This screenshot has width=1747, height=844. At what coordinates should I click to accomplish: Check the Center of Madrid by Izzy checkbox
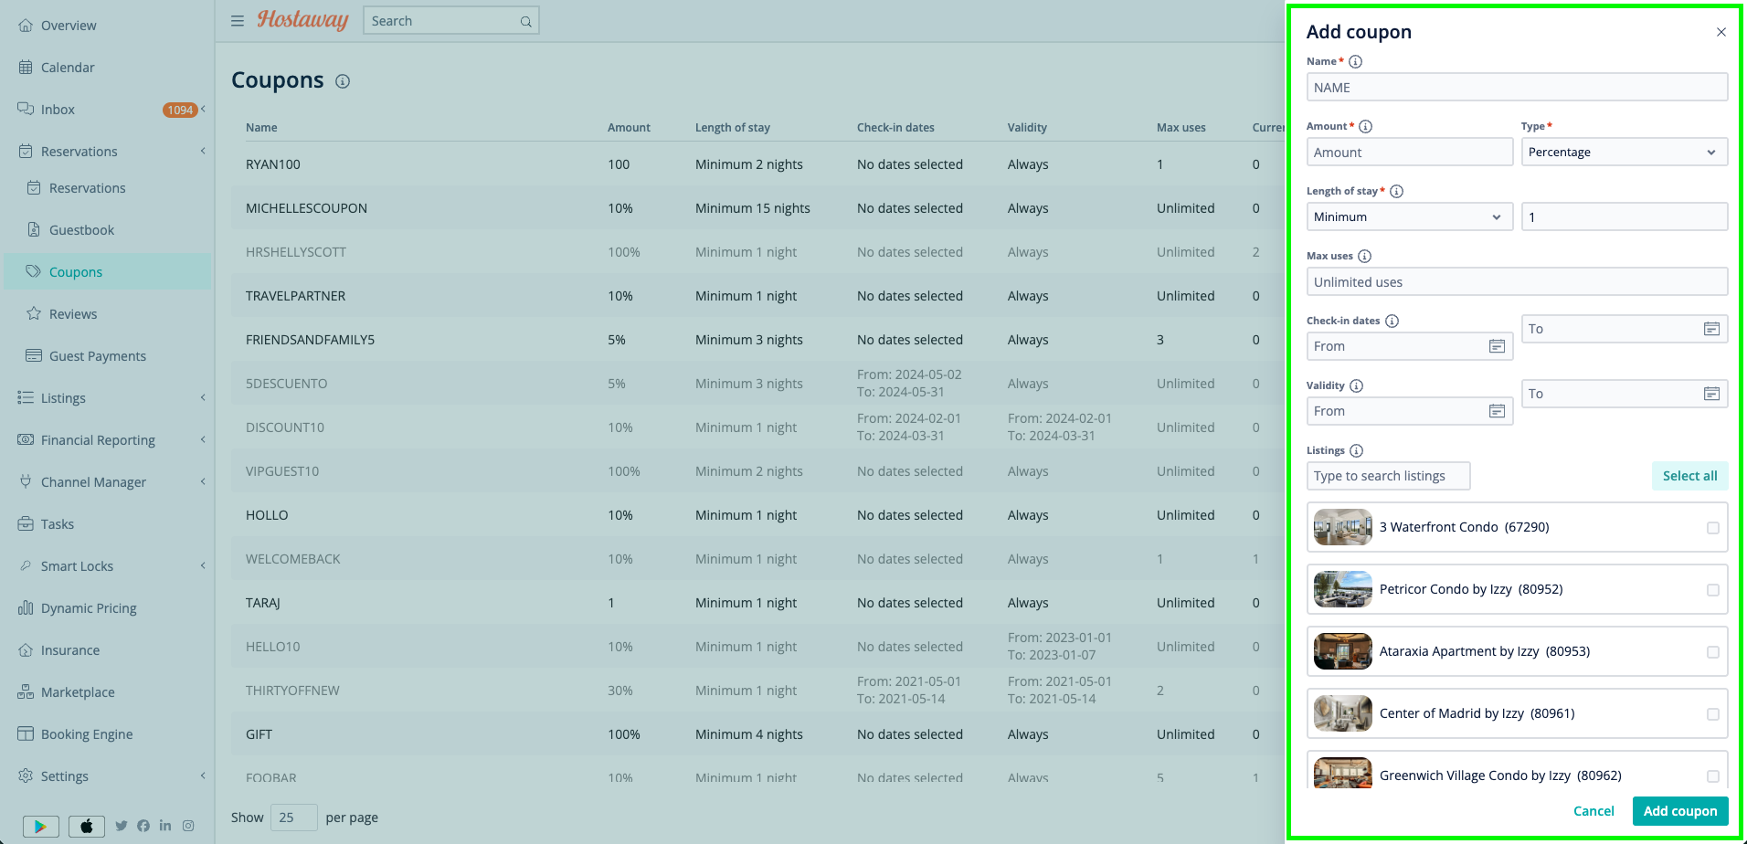point(1713,714)
